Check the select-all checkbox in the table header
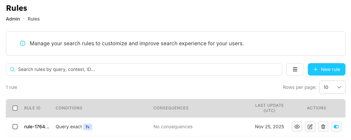 coord(15,108)
